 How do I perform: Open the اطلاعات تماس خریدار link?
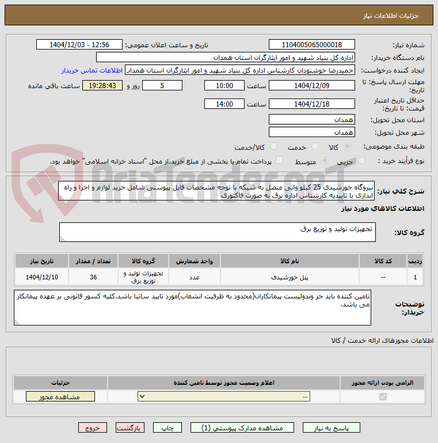click(92, 70)
